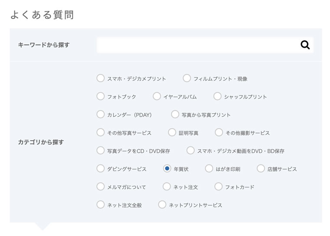Choose the フォトブック radio button
The image size is (330, 236).
coord(101,96)
